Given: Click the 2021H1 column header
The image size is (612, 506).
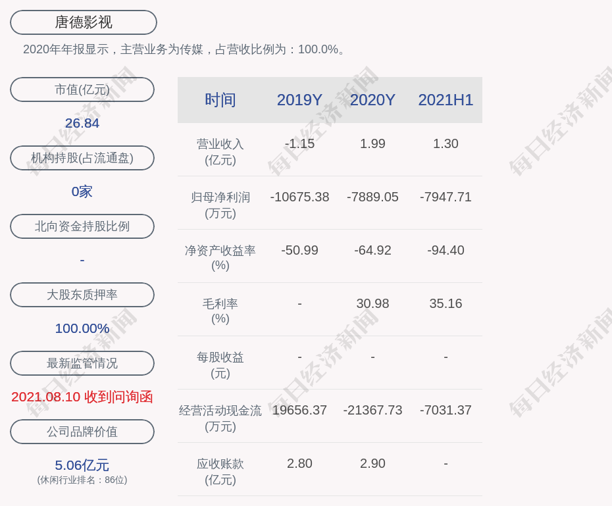Looking at the screenshot, I should pos(446,100).
